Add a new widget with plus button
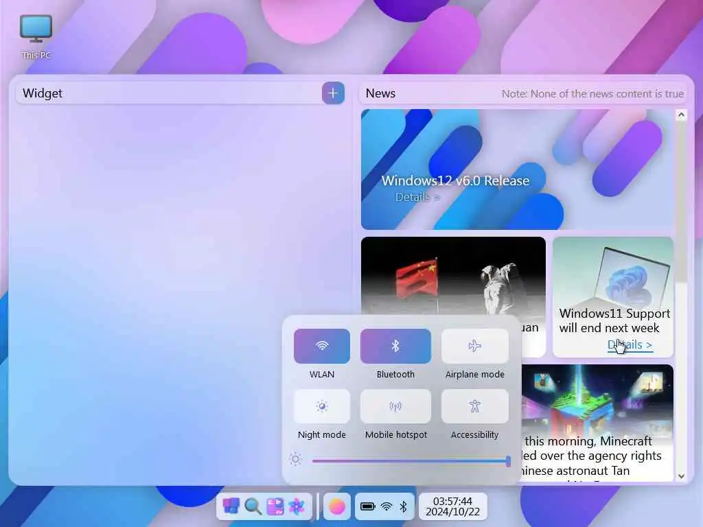Viewport: 703px width, 527px height. tap(333, 93)
